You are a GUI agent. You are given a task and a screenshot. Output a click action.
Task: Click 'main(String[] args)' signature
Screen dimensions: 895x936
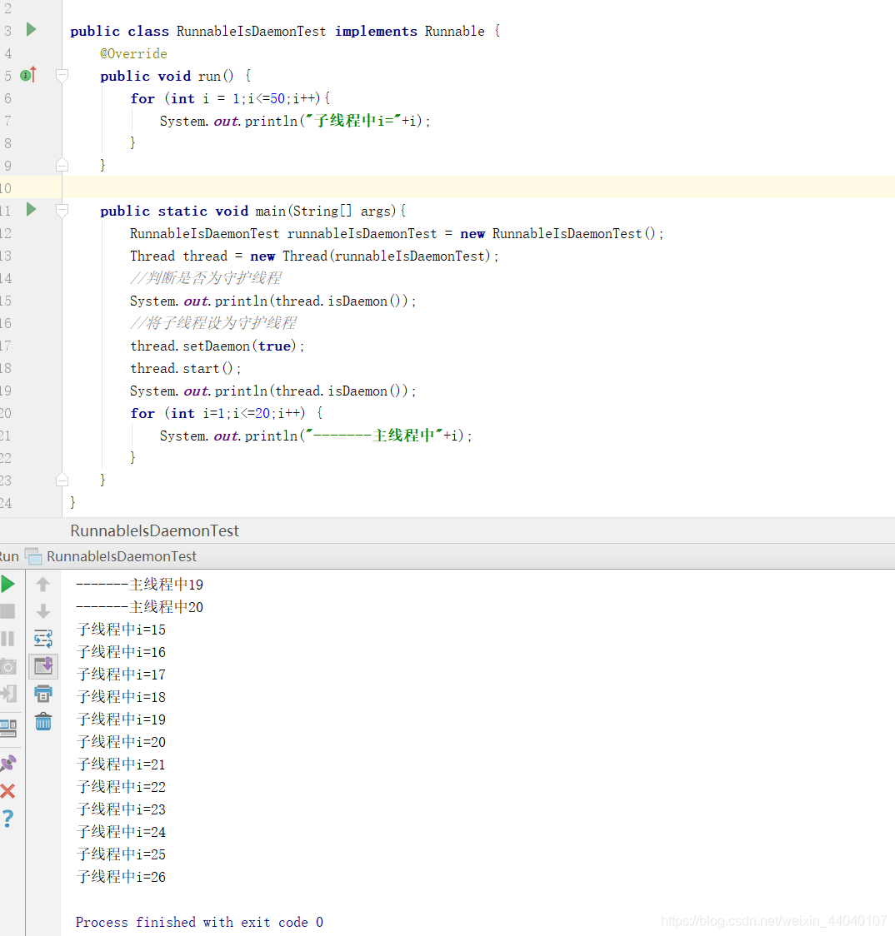(326, 211)
